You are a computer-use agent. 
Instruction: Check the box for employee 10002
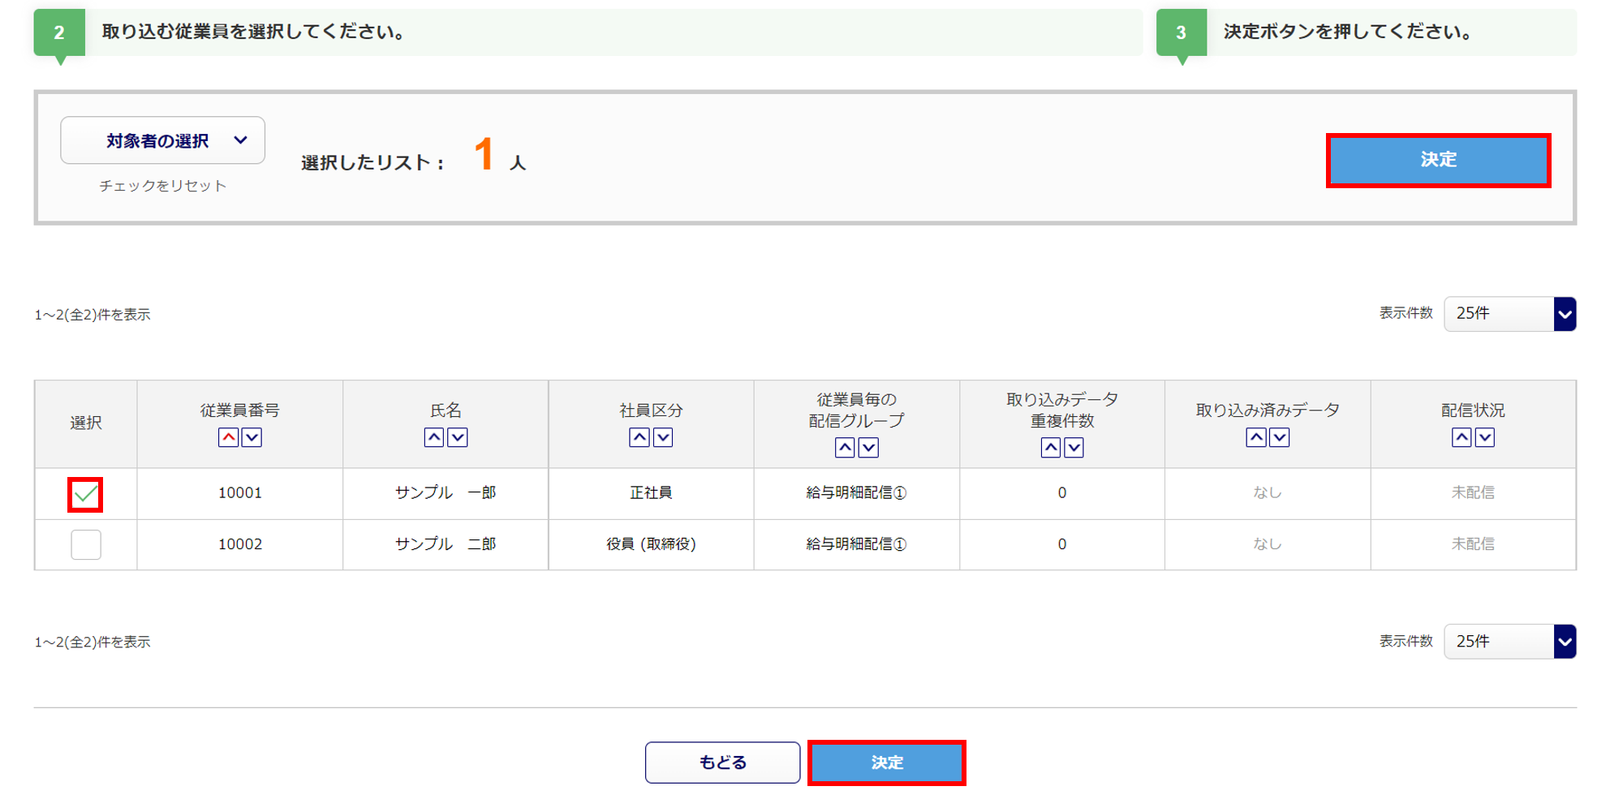tap(85, 544)
